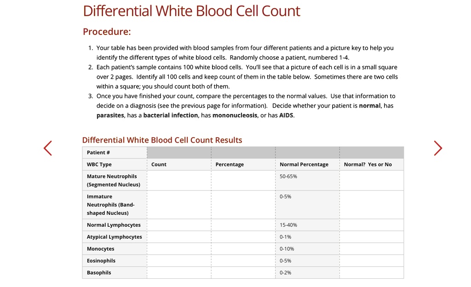The image size is (471, 287).
Task: Click the left navigation arrow
Action: (x=48, y=148)
